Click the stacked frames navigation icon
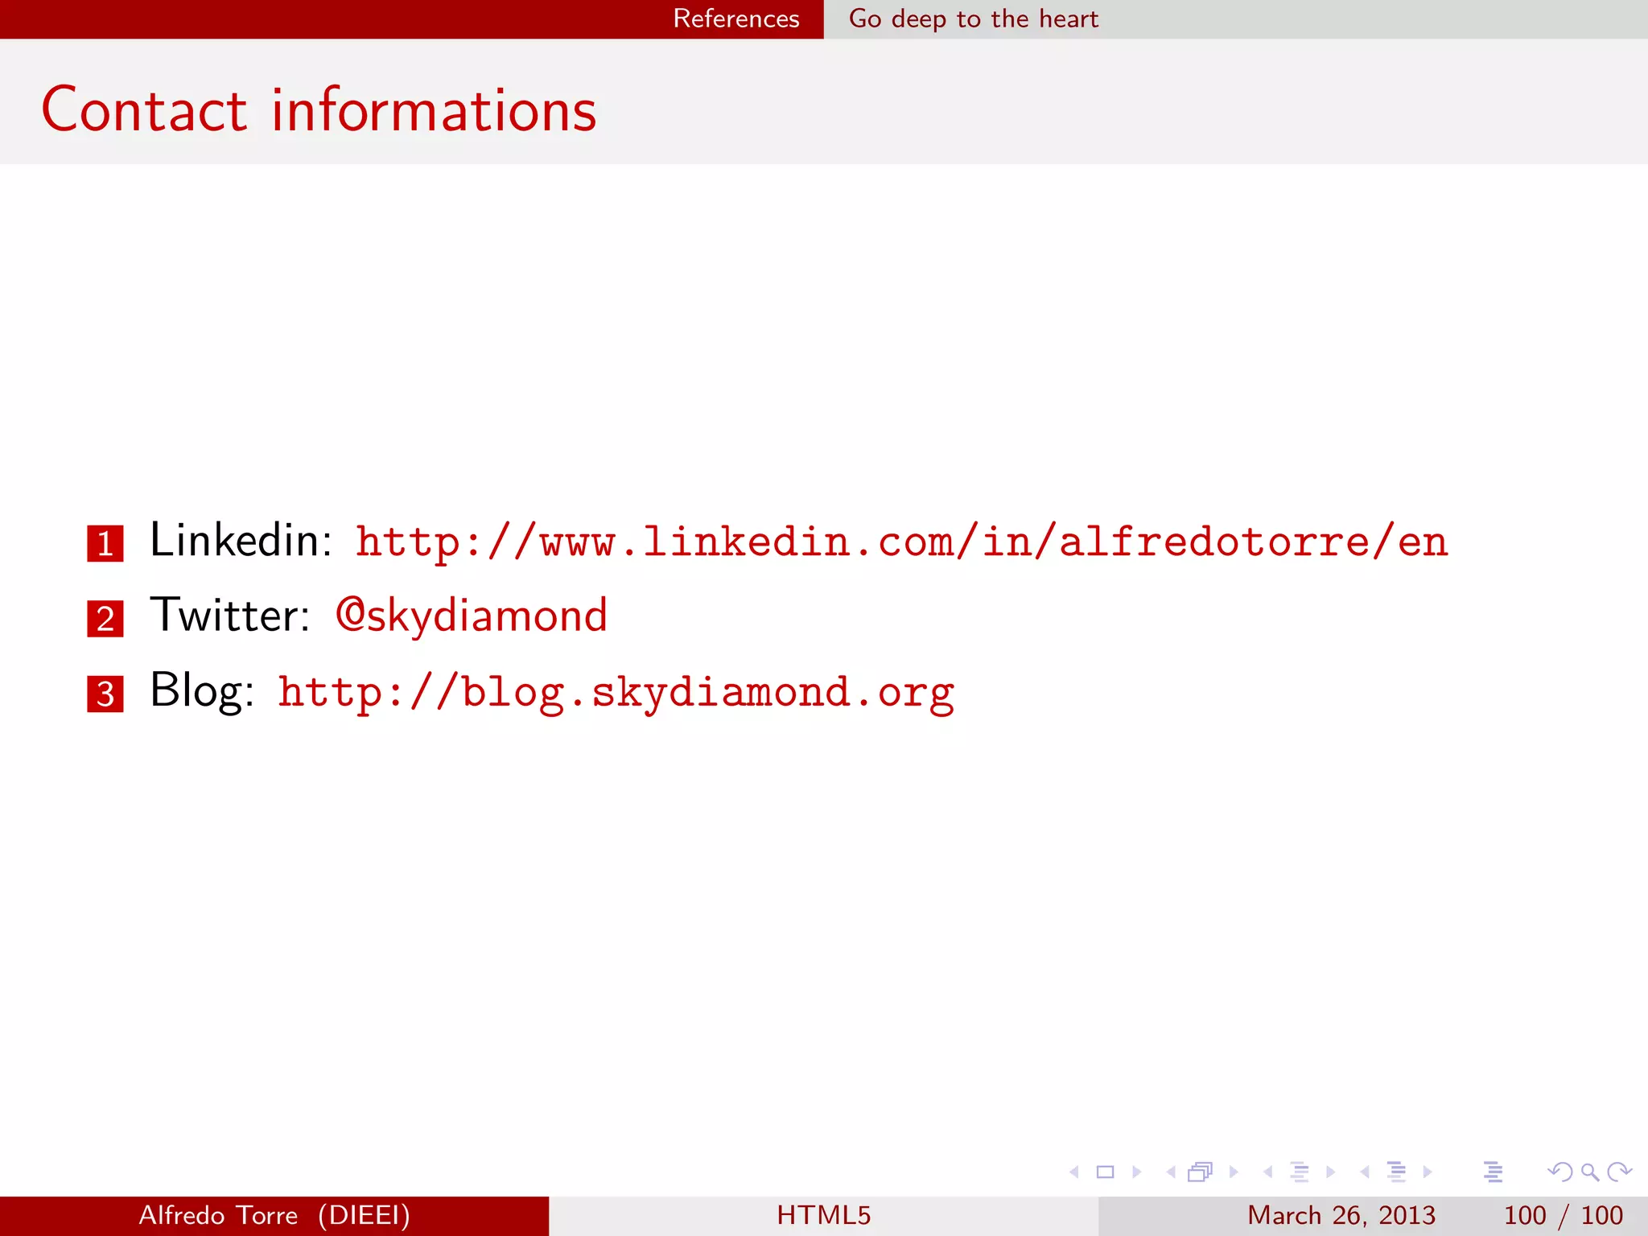Image resolution: width=1648 pixels, height=1236 pixels. pos(1200,1172)
